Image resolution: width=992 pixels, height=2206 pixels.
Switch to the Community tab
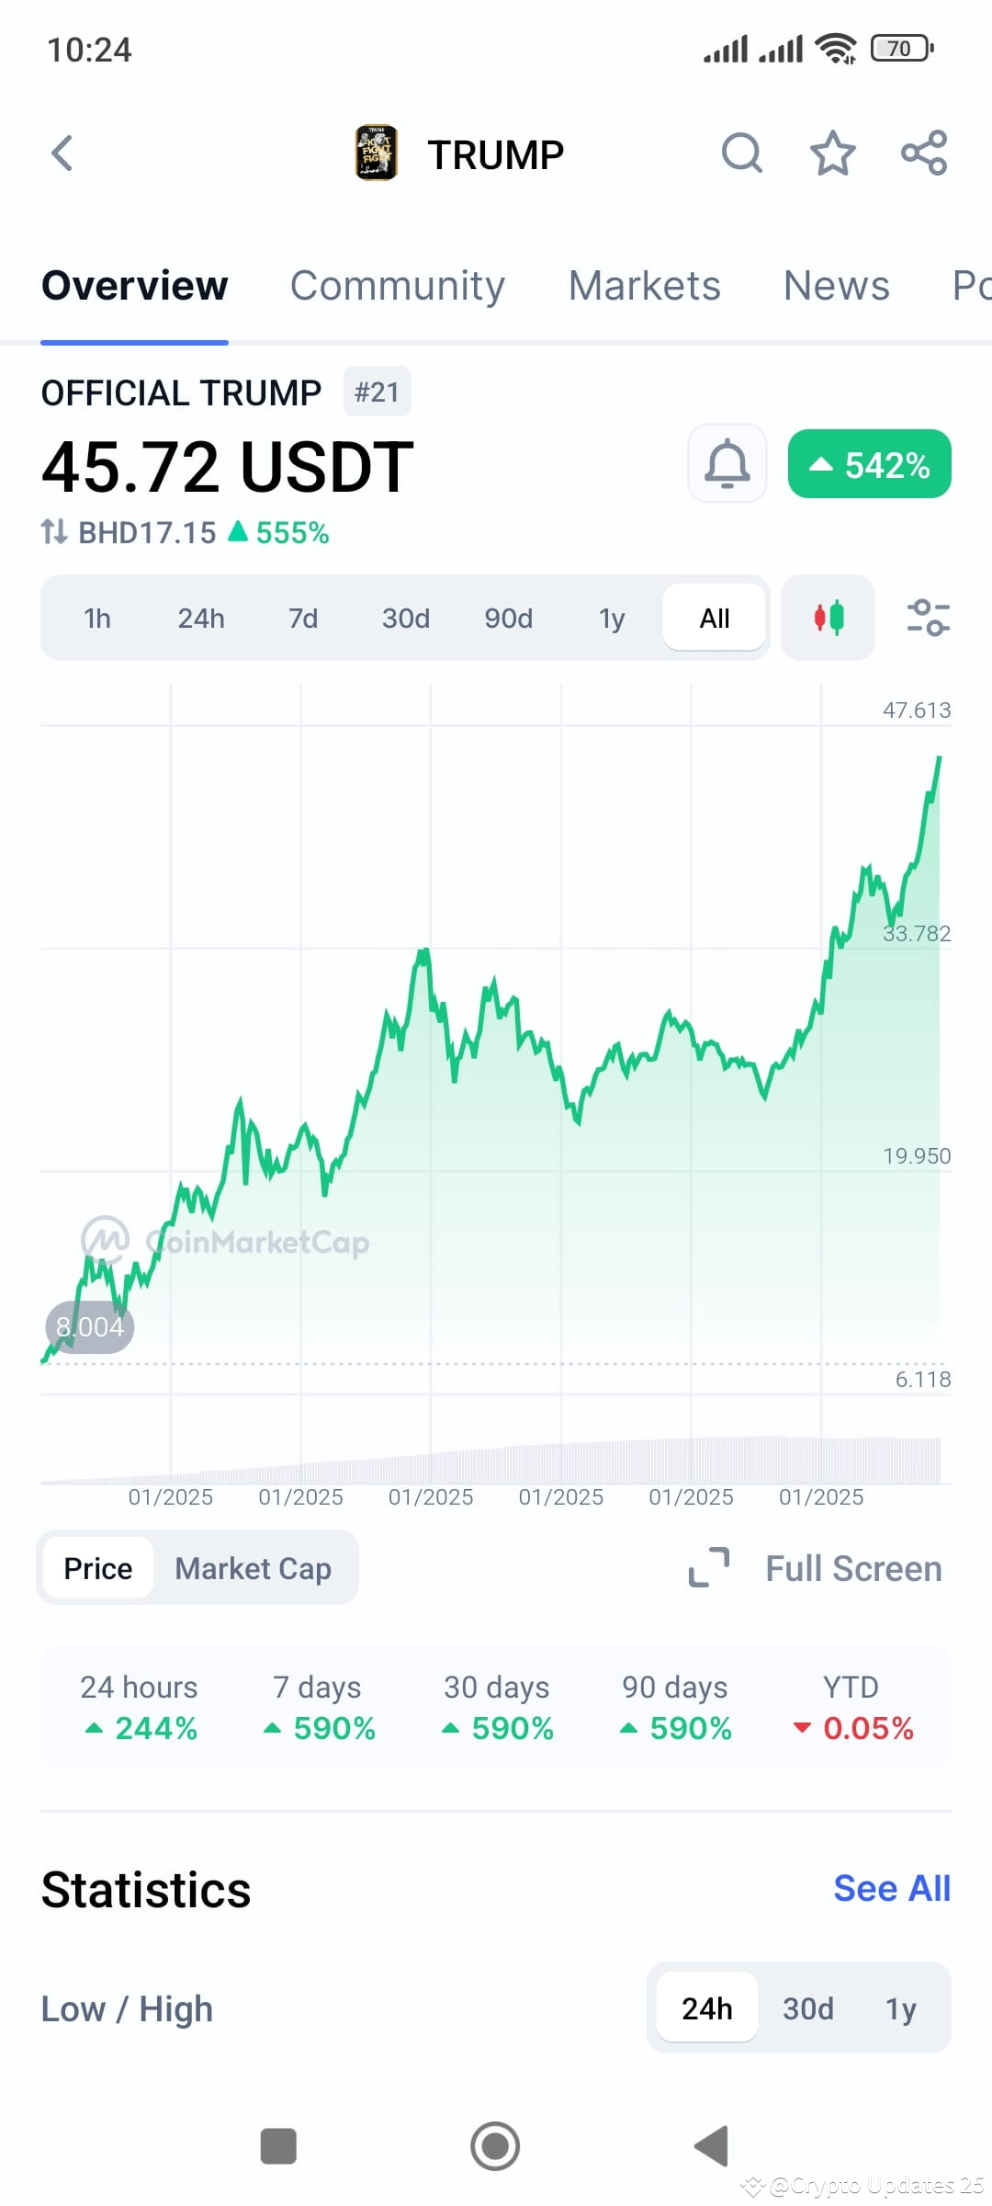(x=398, y=286)
